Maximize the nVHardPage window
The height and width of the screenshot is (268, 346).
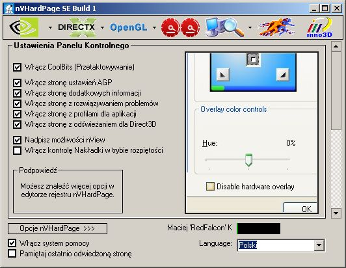325,8
